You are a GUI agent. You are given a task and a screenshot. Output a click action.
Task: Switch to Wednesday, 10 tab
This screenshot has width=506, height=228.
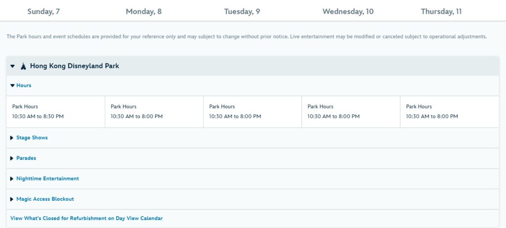(x=348, y=12)
